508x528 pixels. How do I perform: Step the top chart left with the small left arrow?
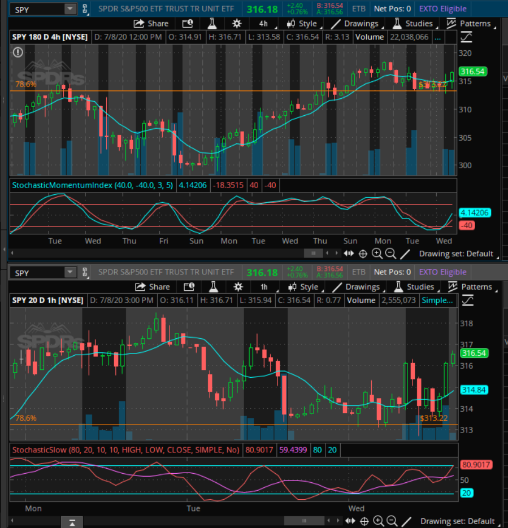coord(327,253)
